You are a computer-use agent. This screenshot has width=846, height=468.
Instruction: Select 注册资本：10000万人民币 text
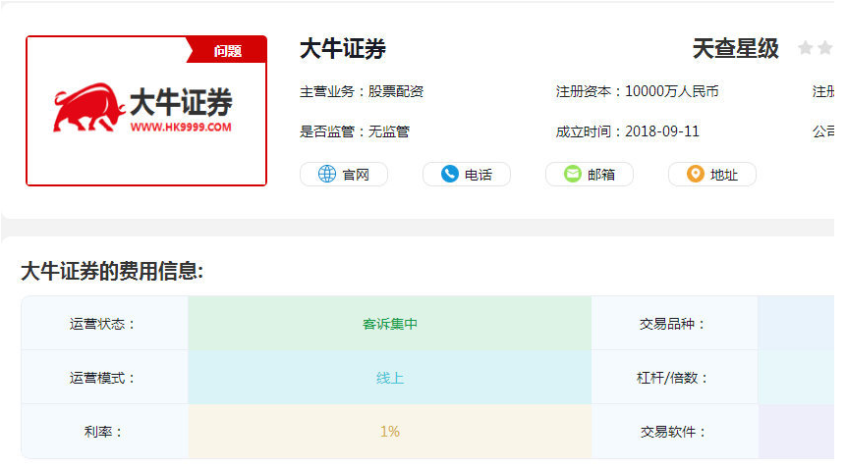tap(637, 91)
